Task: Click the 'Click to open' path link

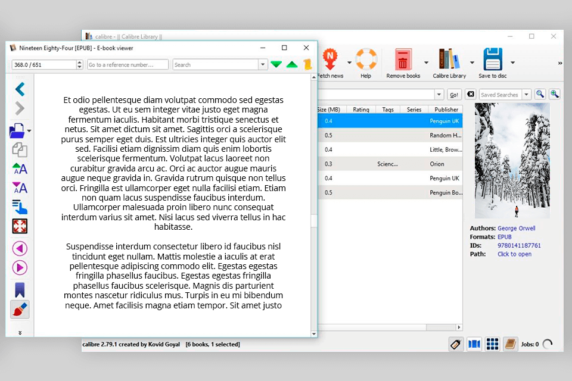Action: click(514, 254)
